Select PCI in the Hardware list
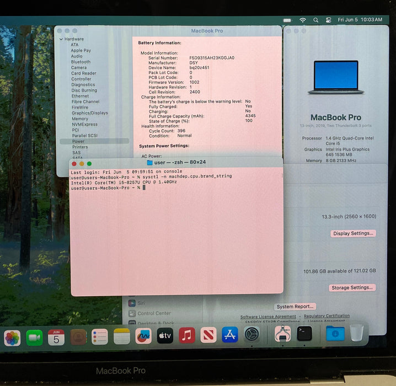The width and height of the screenshot is (396, 386). [x=75, y=130]
